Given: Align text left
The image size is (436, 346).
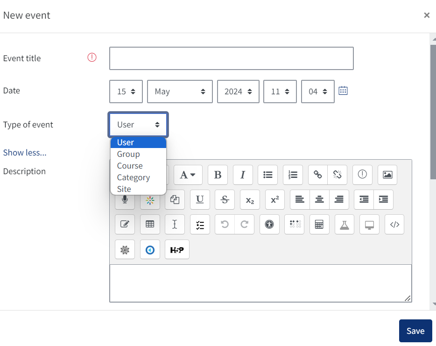Looking at the screenshot, I should tap(300, 200).
